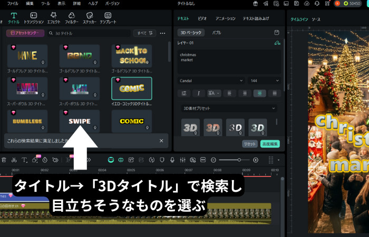
Task: Open the gift icon in top bar
Action: 255,3
